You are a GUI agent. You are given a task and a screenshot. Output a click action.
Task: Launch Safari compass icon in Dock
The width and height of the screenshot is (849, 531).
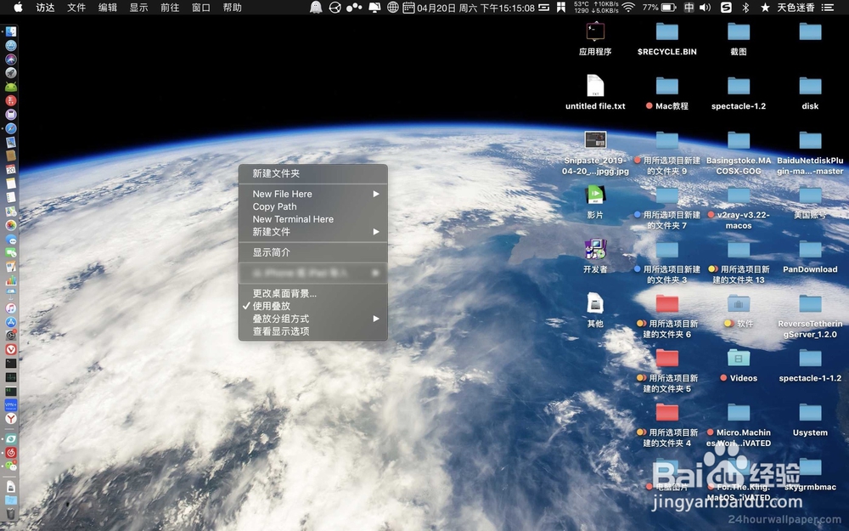click(11, 128)
